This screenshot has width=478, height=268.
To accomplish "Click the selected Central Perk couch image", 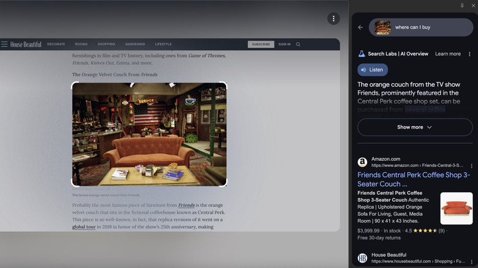I will (149, 134).
